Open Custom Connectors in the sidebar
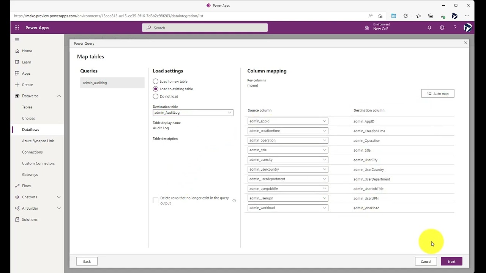Image resolution: width=486 pixels, height=273 pixels. click(x=38, y=163)
